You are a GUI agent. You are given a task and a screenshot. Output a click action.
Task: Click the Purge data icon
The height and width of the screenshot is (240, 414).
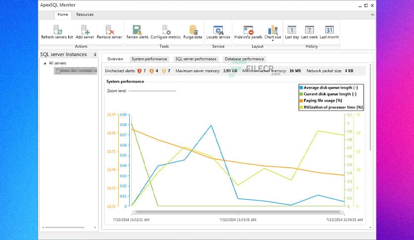(x=193, y=32)
